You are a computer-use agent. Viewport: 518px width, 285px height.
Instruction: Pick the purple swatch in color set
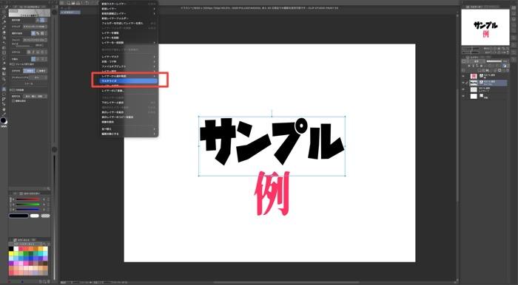[x=11, y=264]
